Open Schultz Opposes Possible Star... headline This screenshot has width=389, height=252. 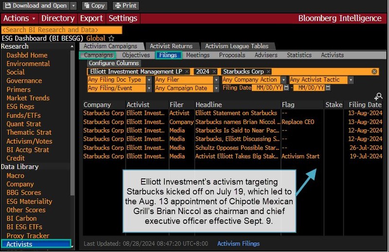237,148
